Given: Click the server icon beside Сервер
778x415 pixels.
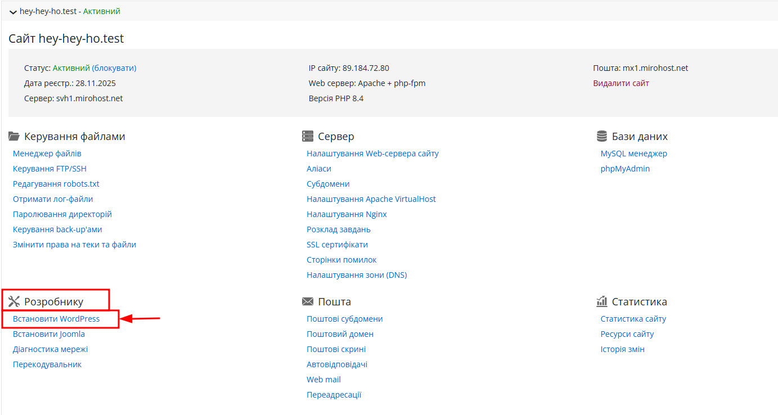Looking at the screenshot, I should 307,136.
